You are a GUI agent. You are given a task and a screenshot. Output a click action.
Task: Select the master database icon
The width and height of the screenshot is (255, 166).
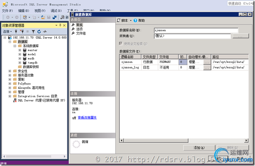coord(25,50)
